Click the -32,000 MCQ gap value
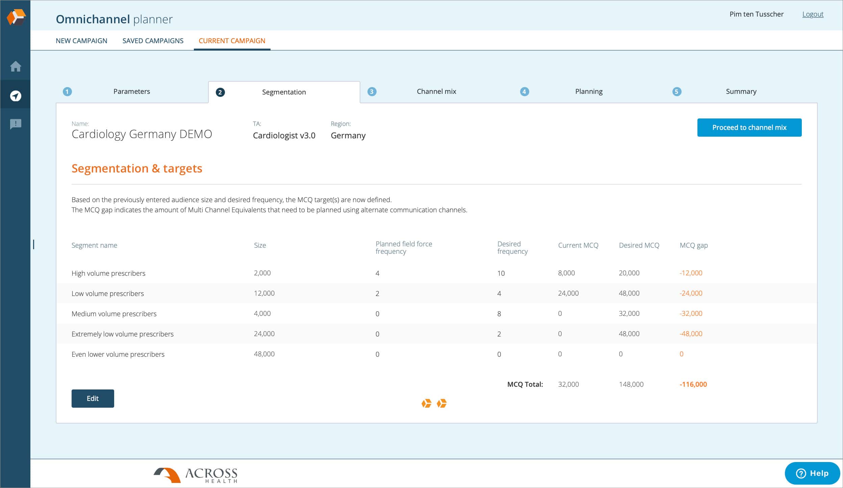 point(691,314)
